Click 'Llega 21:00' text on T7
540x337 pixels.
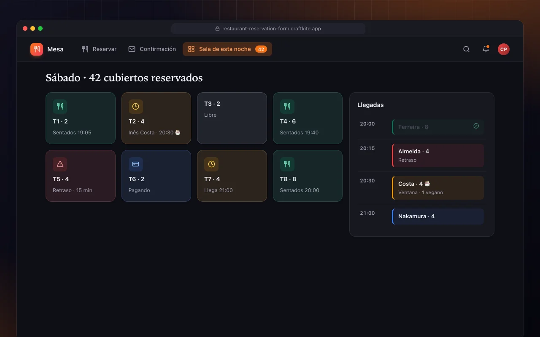click(x=219, y=190)
